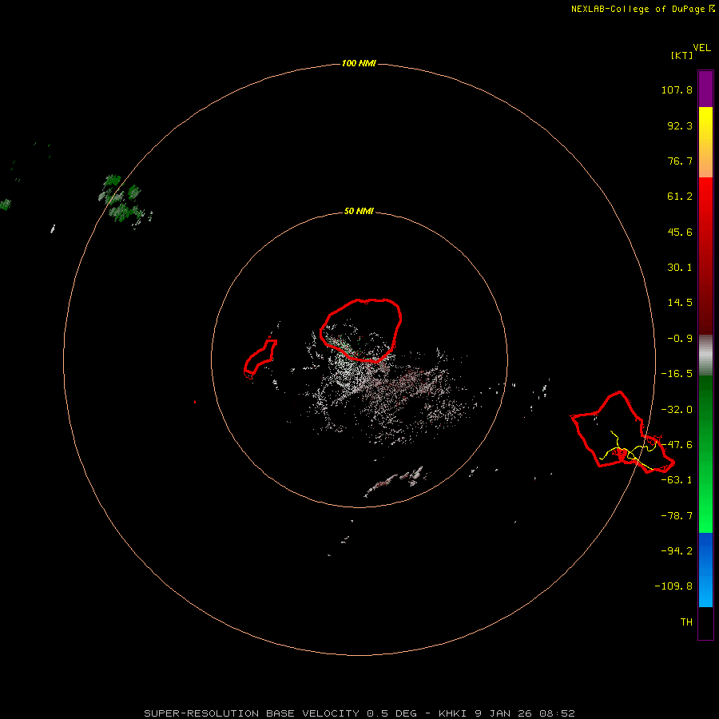
Task: Click the 100 NMI range ring label
Action: point(359,63)
